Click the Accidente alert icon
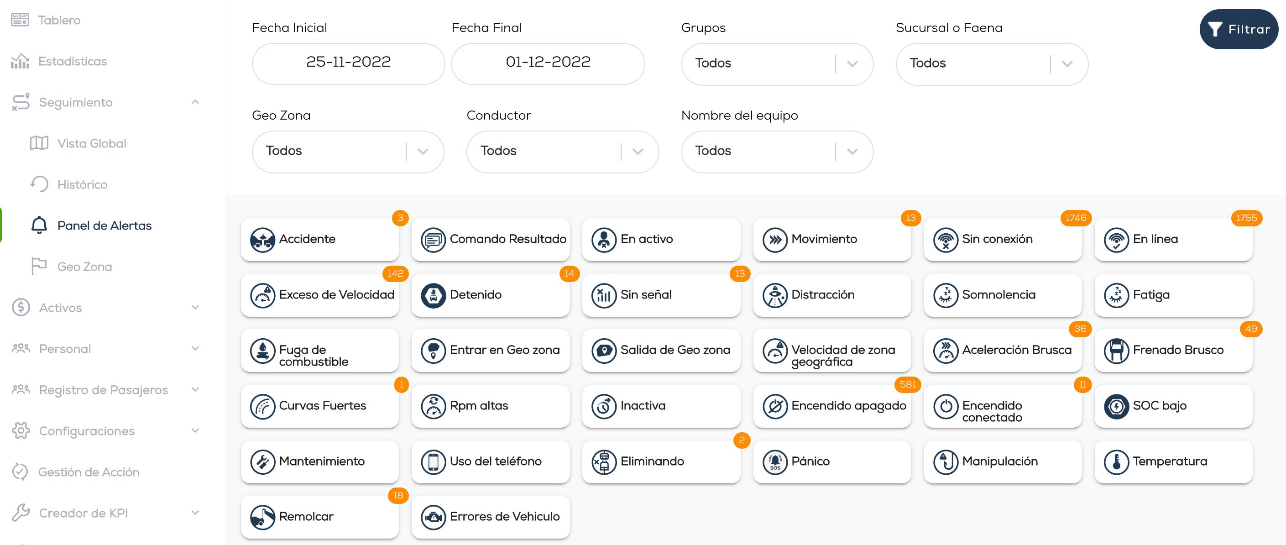Viewport: 1286px width, 545px height. [262, 240]
